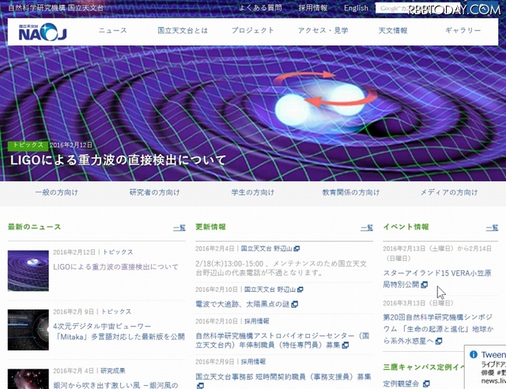Screen dimensions: 506x389
Task: Click external-link icon below 事務部 短時間契約職員
Action: [x=200, y=386]
